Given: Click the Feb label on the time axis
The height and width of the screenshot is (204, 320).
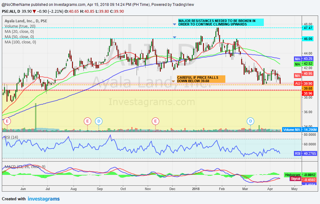Looking at the screenshot, I should [222, 189].
